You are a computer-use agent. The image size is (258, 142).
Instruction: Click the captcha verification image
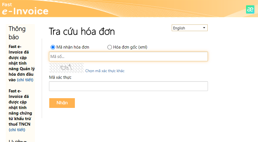point(66,68)
